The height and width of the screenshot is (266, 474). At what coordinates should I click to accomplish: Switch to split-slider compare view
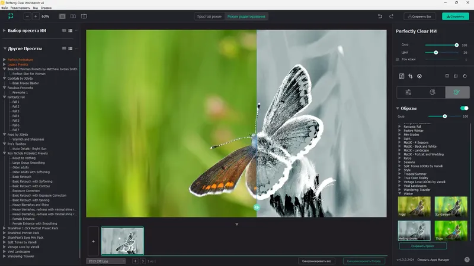(84, 17)
